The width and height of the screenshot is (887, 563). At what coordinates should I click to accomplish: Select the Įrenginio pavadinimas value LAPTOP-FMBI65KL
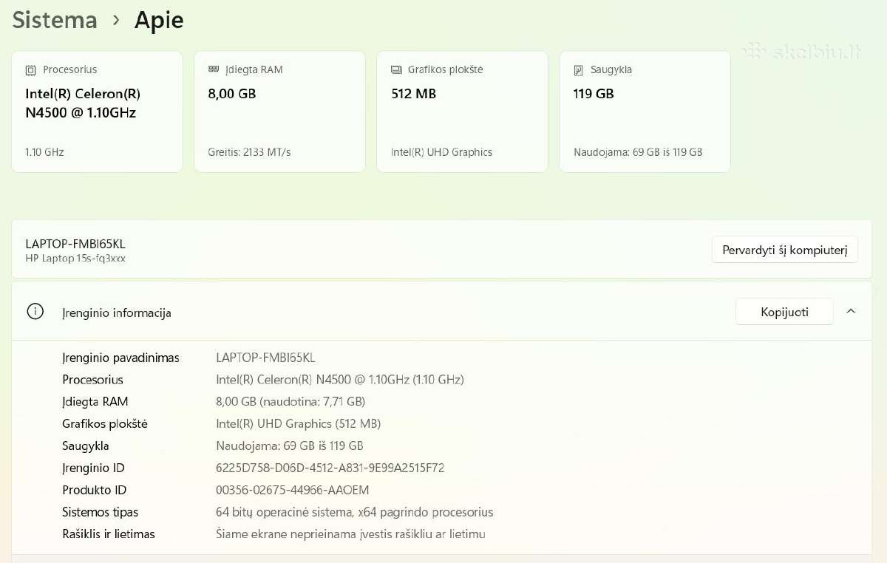[x=265, y=358]
